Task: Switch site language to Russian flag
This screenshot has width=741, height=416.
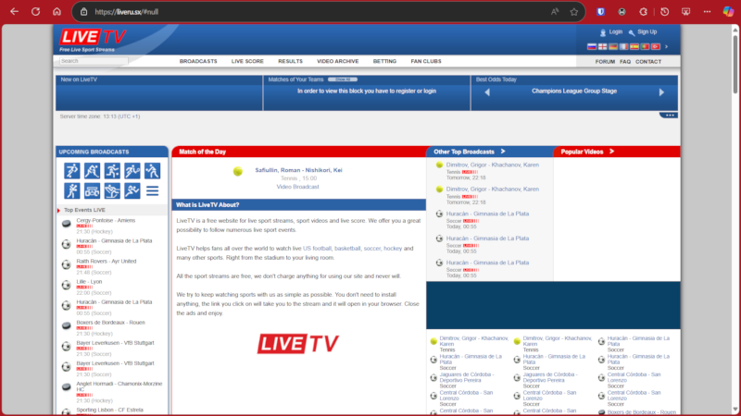Action: tap(592, 47)
